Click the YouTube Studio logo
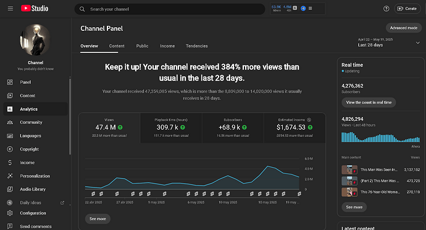The height and width of the screenshot is (230, 426). 35,9
